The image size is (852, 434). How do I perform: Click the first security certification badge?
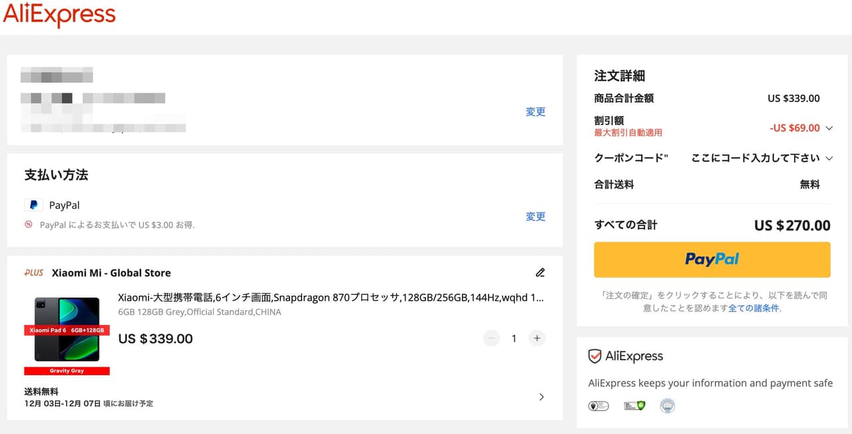click(x=598, y=405)
